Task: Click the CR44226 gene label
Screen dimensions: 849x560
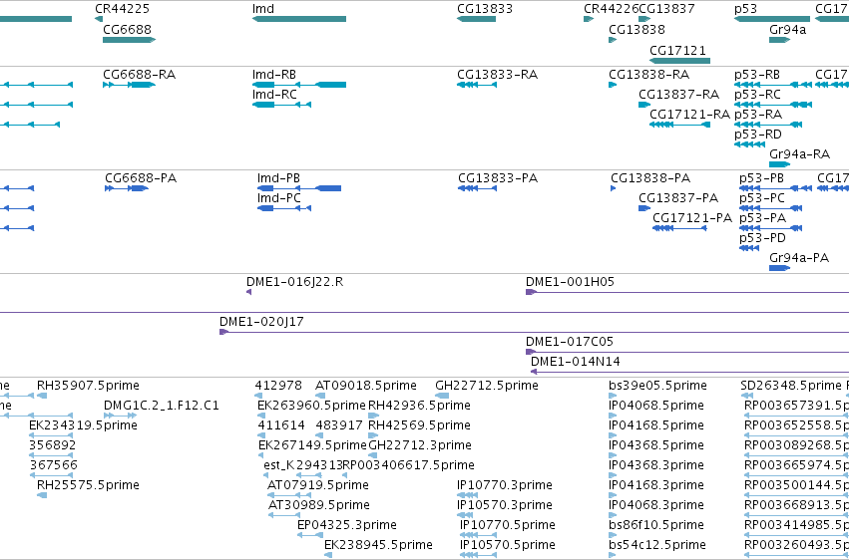Action: pos(611,9)
